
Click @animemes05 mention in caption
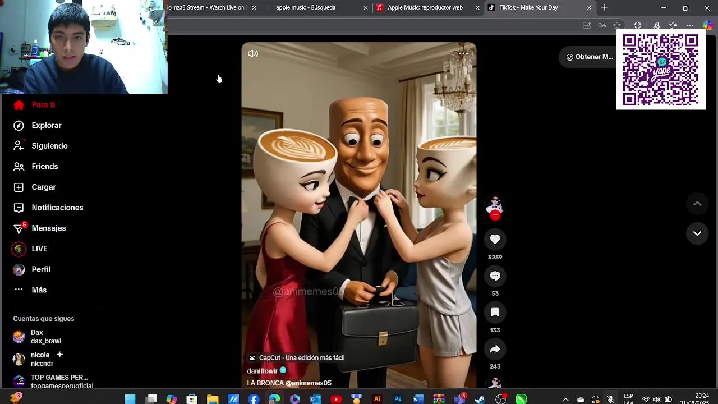pos(309,383)
